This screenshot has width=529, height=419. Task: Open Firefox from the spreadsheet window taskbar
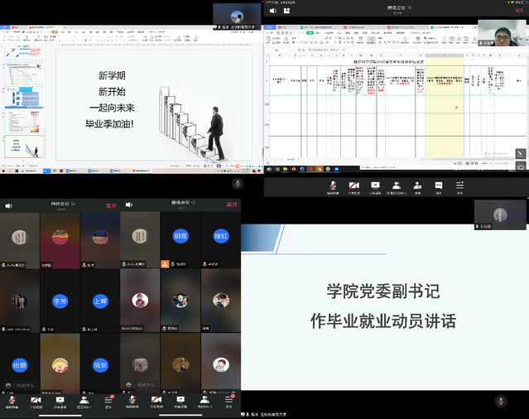tap(292, 171)
